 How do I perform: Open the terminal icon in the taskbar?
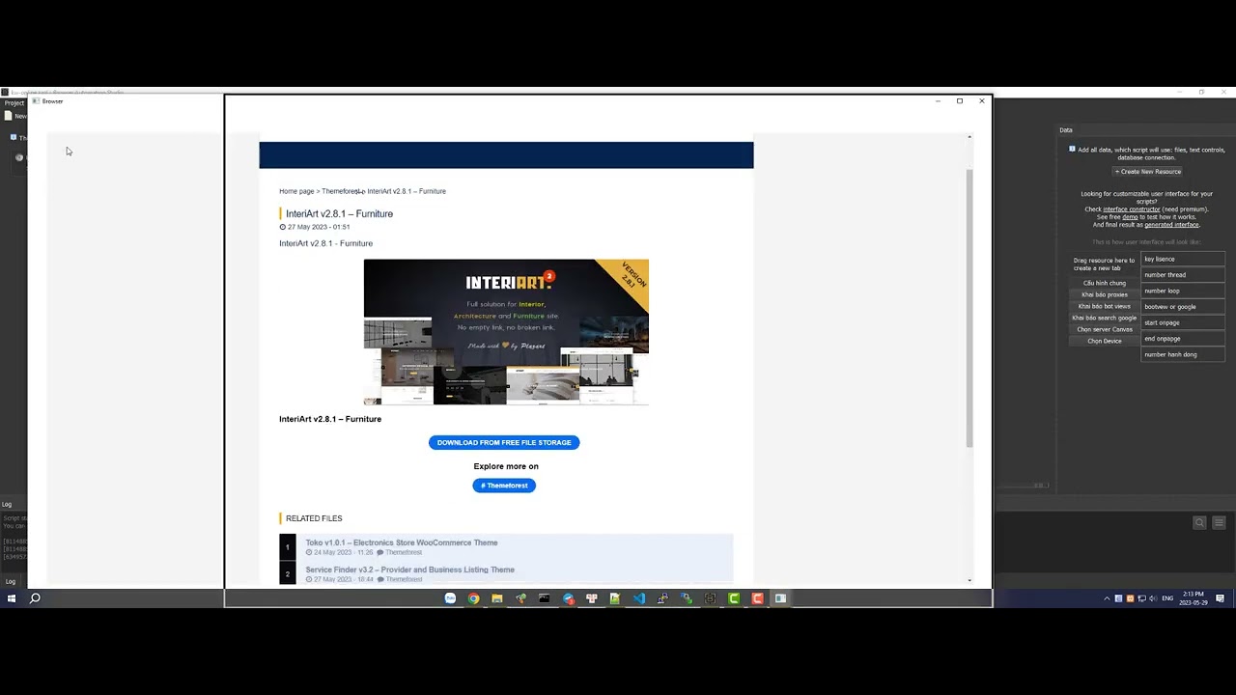[545, 598]
